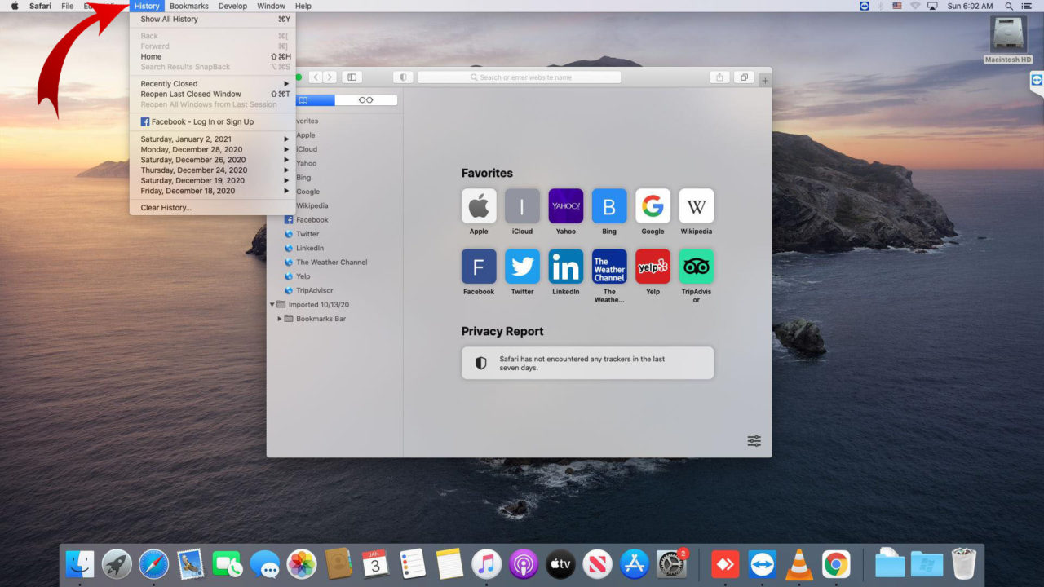Viewport: 1044px width, 587px height.
Task: Open The Weather Channel favorite tile
Action: point(609,267)
